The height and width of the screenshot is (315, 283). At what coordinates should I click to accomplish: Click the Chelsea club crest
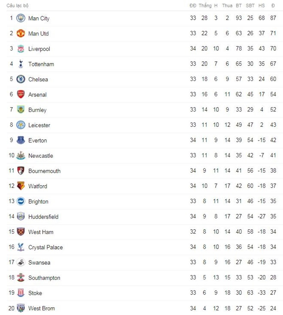[21, 79]
